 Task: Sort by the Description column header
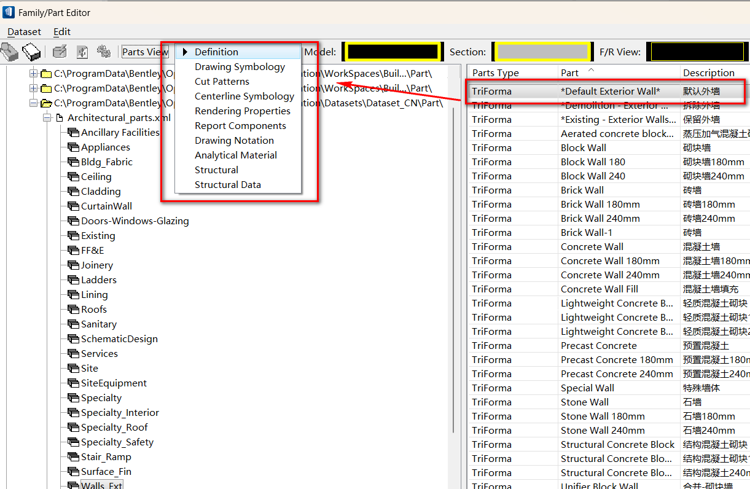point(714,72)
